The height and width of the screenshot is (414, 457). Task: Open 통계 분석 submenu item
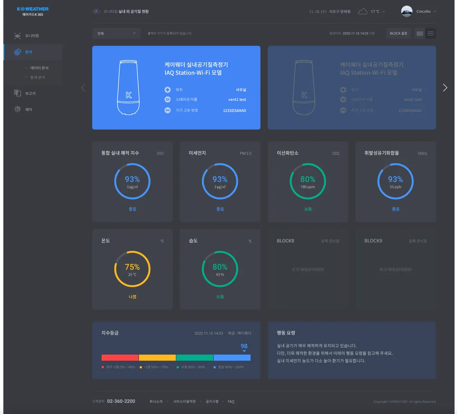[37, 77]
